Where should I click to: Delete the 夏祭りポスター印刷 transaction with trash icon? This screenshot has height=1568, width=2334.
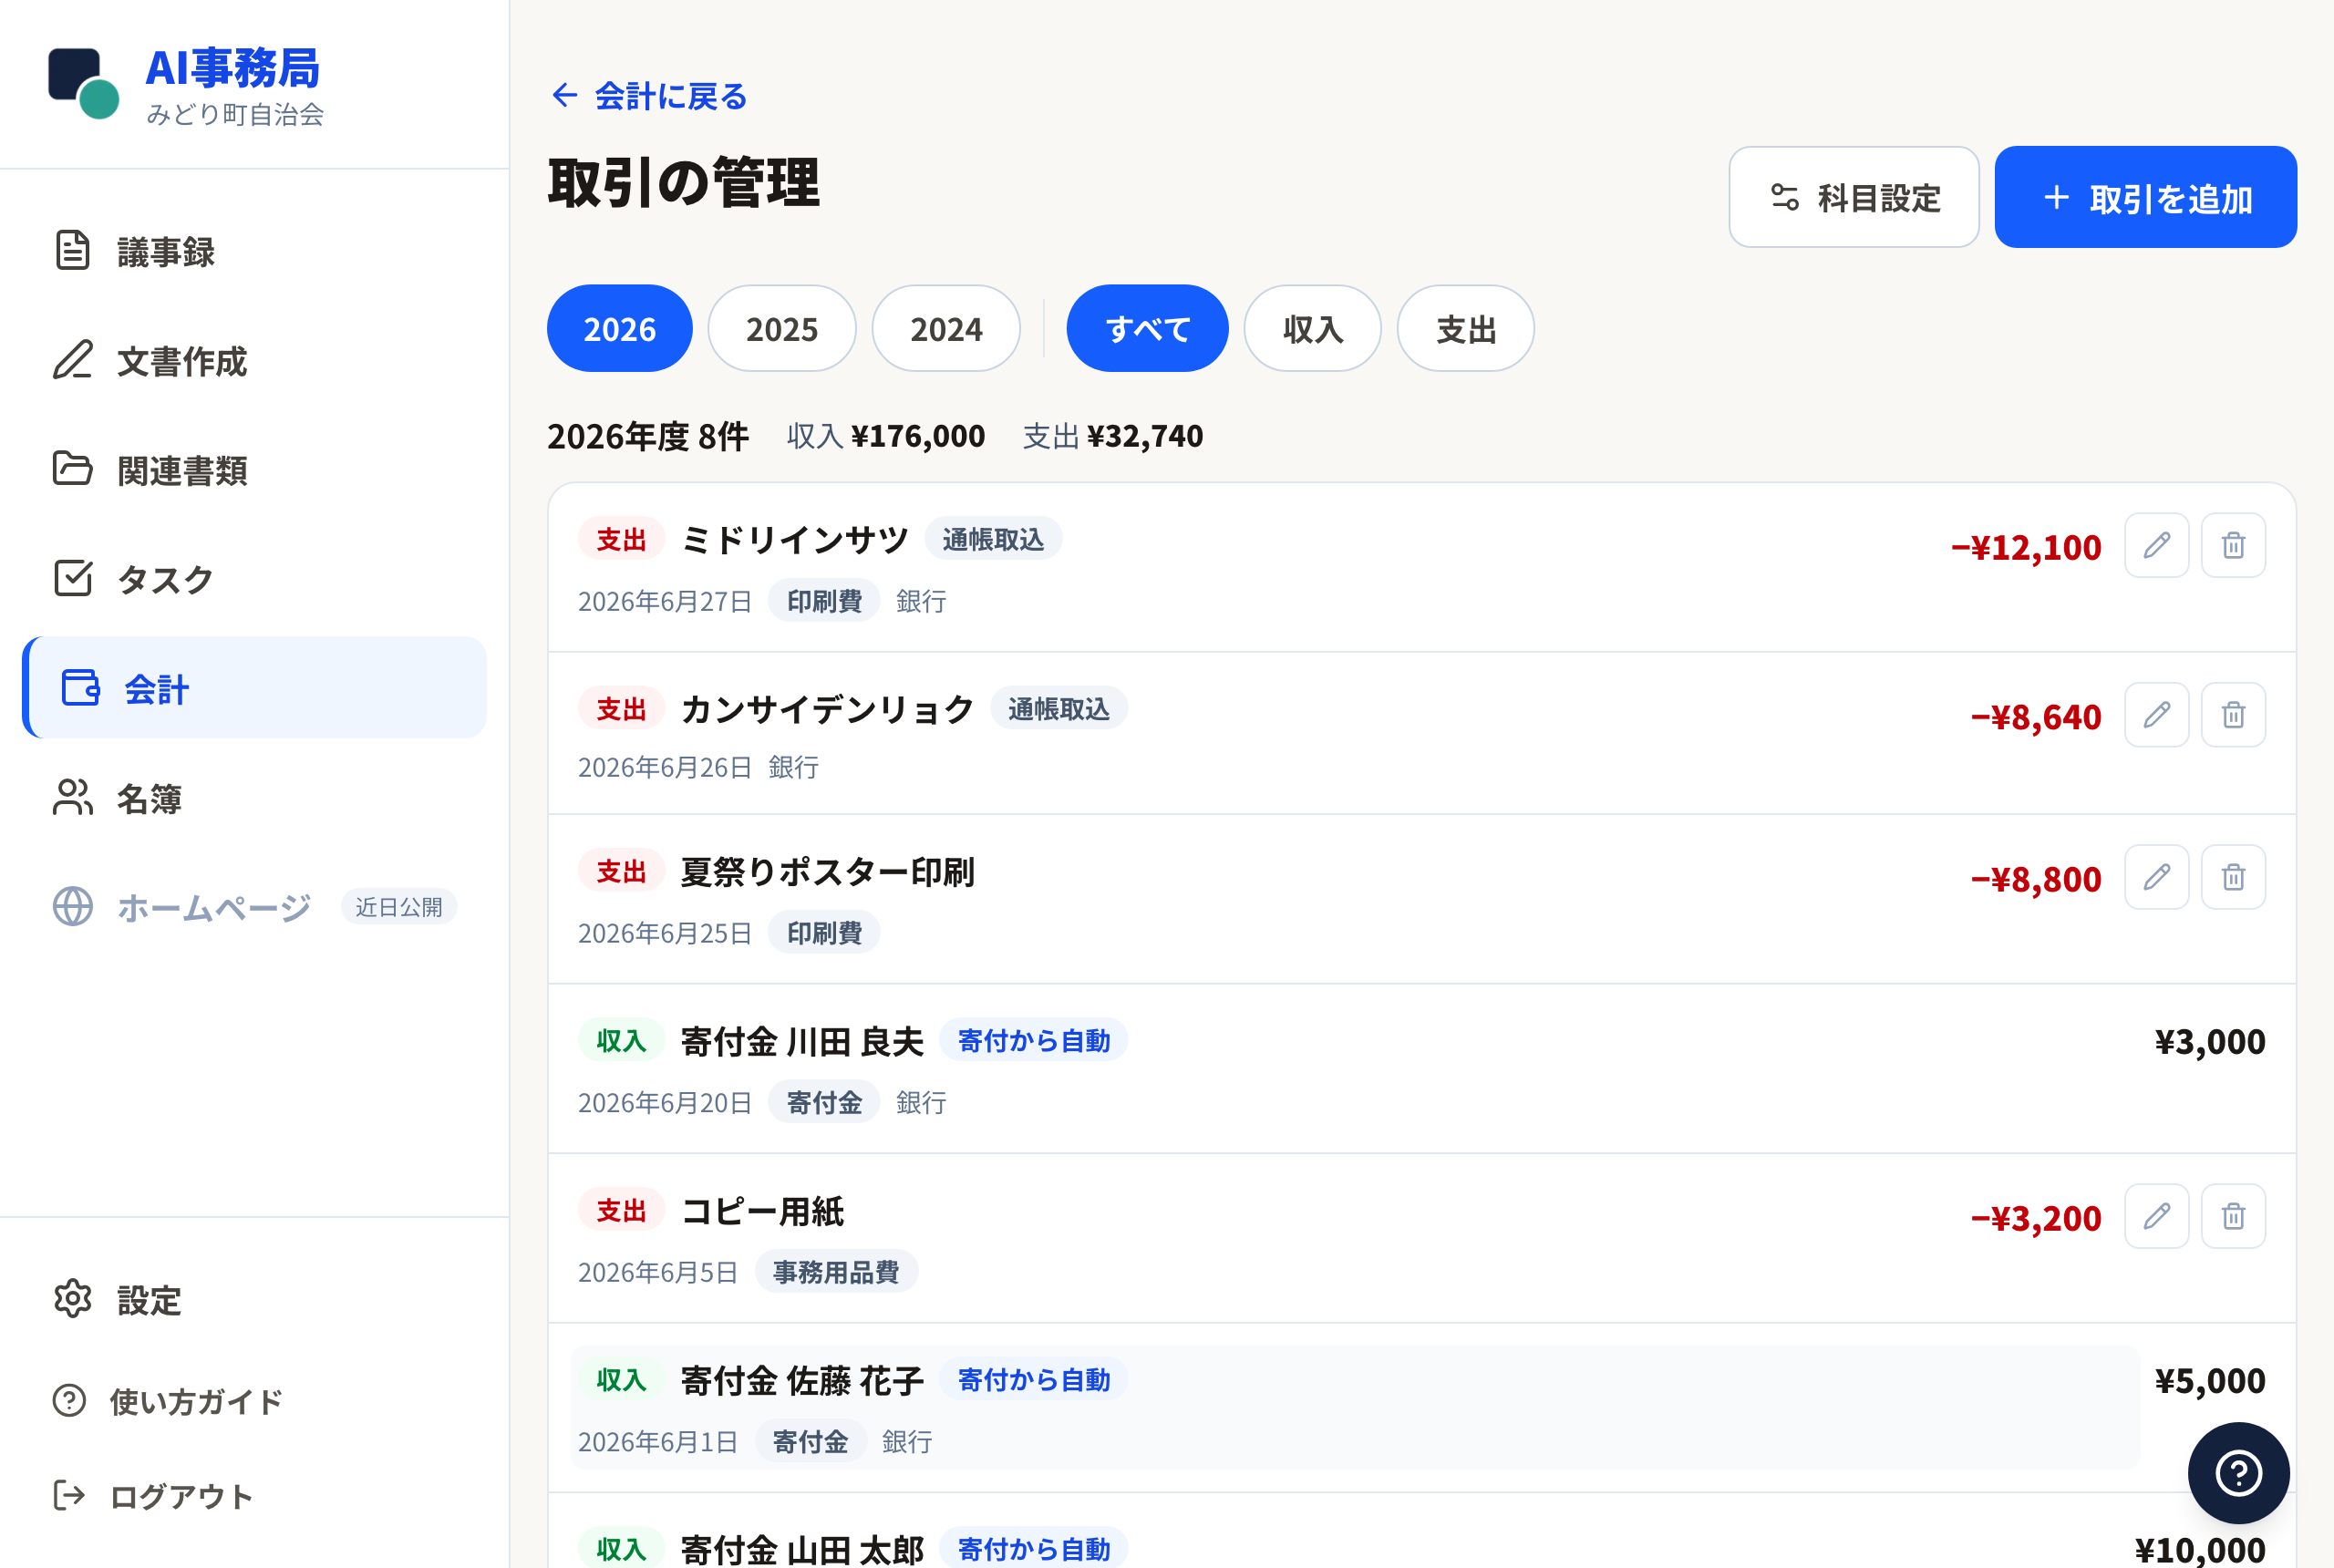click(2233, 877)
